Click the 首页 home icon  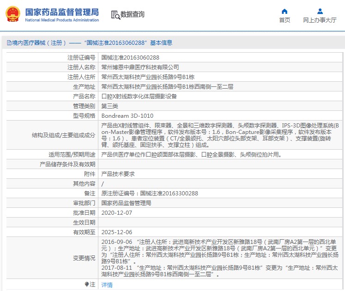284,11
